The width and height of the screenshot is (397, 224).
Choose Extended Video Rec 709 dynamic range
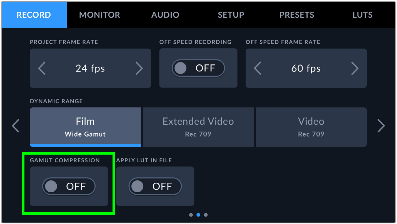coord(198,127)
